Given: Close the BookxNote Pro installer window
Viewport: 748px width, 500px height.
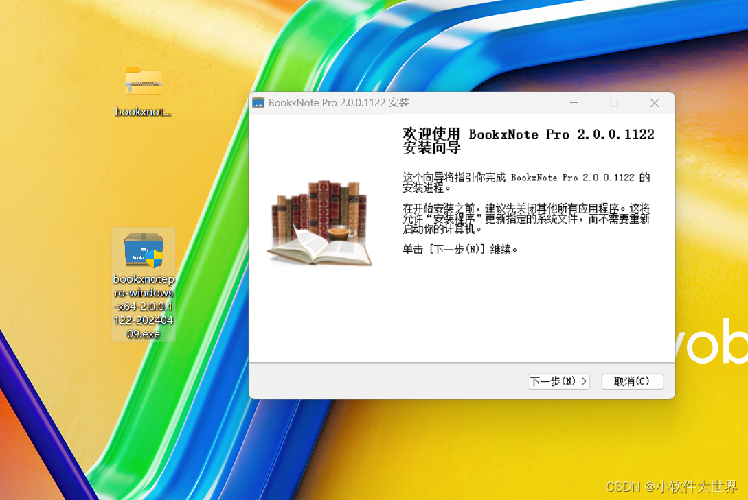Looking at the screenshot, I should tap(655, 103).
